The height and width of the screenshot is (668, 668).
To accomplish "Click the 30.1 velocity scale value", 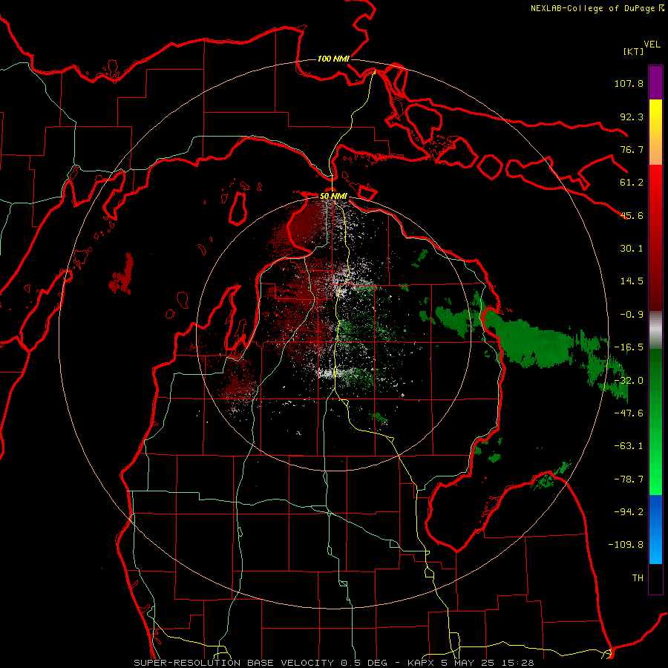I will pyautogui.click(x=632, y=249).
